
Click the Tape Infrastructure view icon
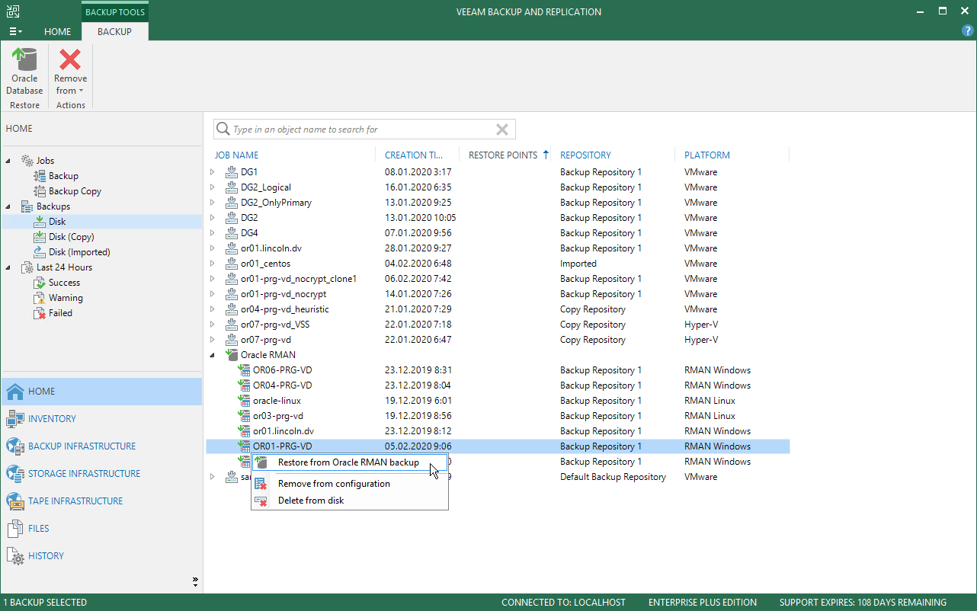(x=15, y=501)
